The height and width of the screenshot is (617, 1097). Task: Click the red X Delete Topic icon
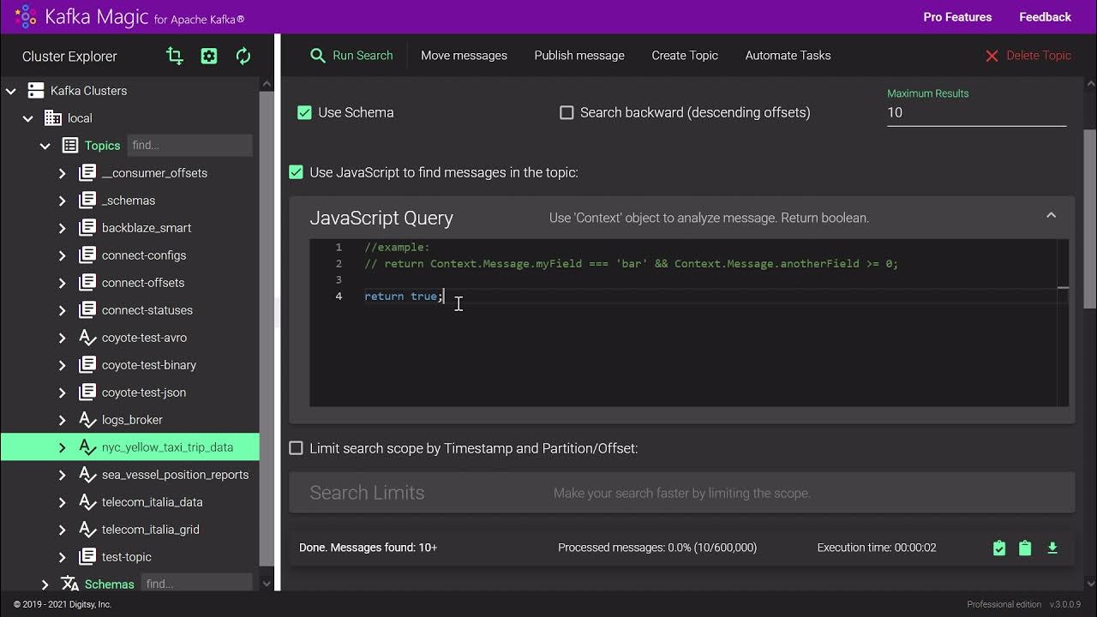992,56
